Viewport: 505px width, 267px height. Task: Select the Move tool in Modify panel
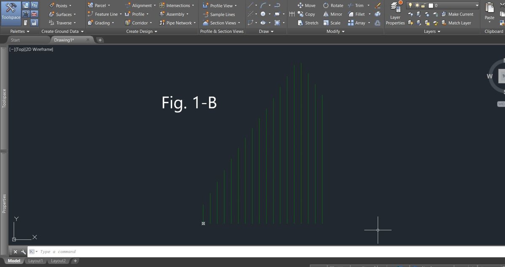(307, 5)
